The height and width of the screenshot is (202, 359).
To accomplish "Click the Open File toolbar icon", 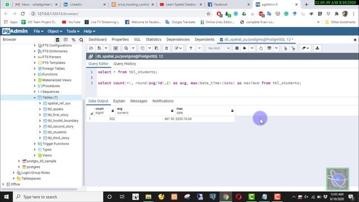I will click(x=91, y=48).
